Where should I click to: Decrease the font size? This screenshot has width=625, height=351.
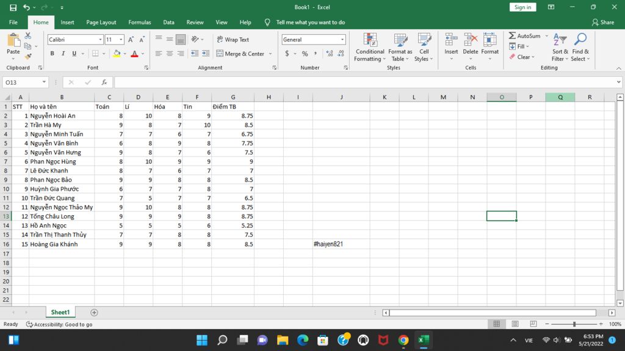pos(142,40)
